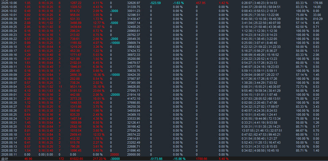Click the lot value 4.10

pos(27,91)
